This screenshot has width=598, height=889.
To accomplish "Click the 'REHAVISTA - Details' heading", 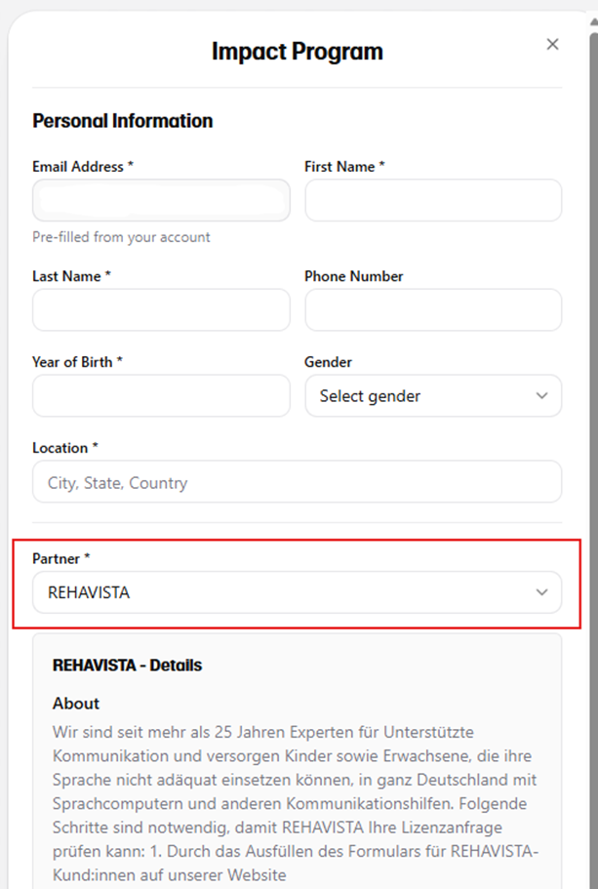I will tap(127, 666).
